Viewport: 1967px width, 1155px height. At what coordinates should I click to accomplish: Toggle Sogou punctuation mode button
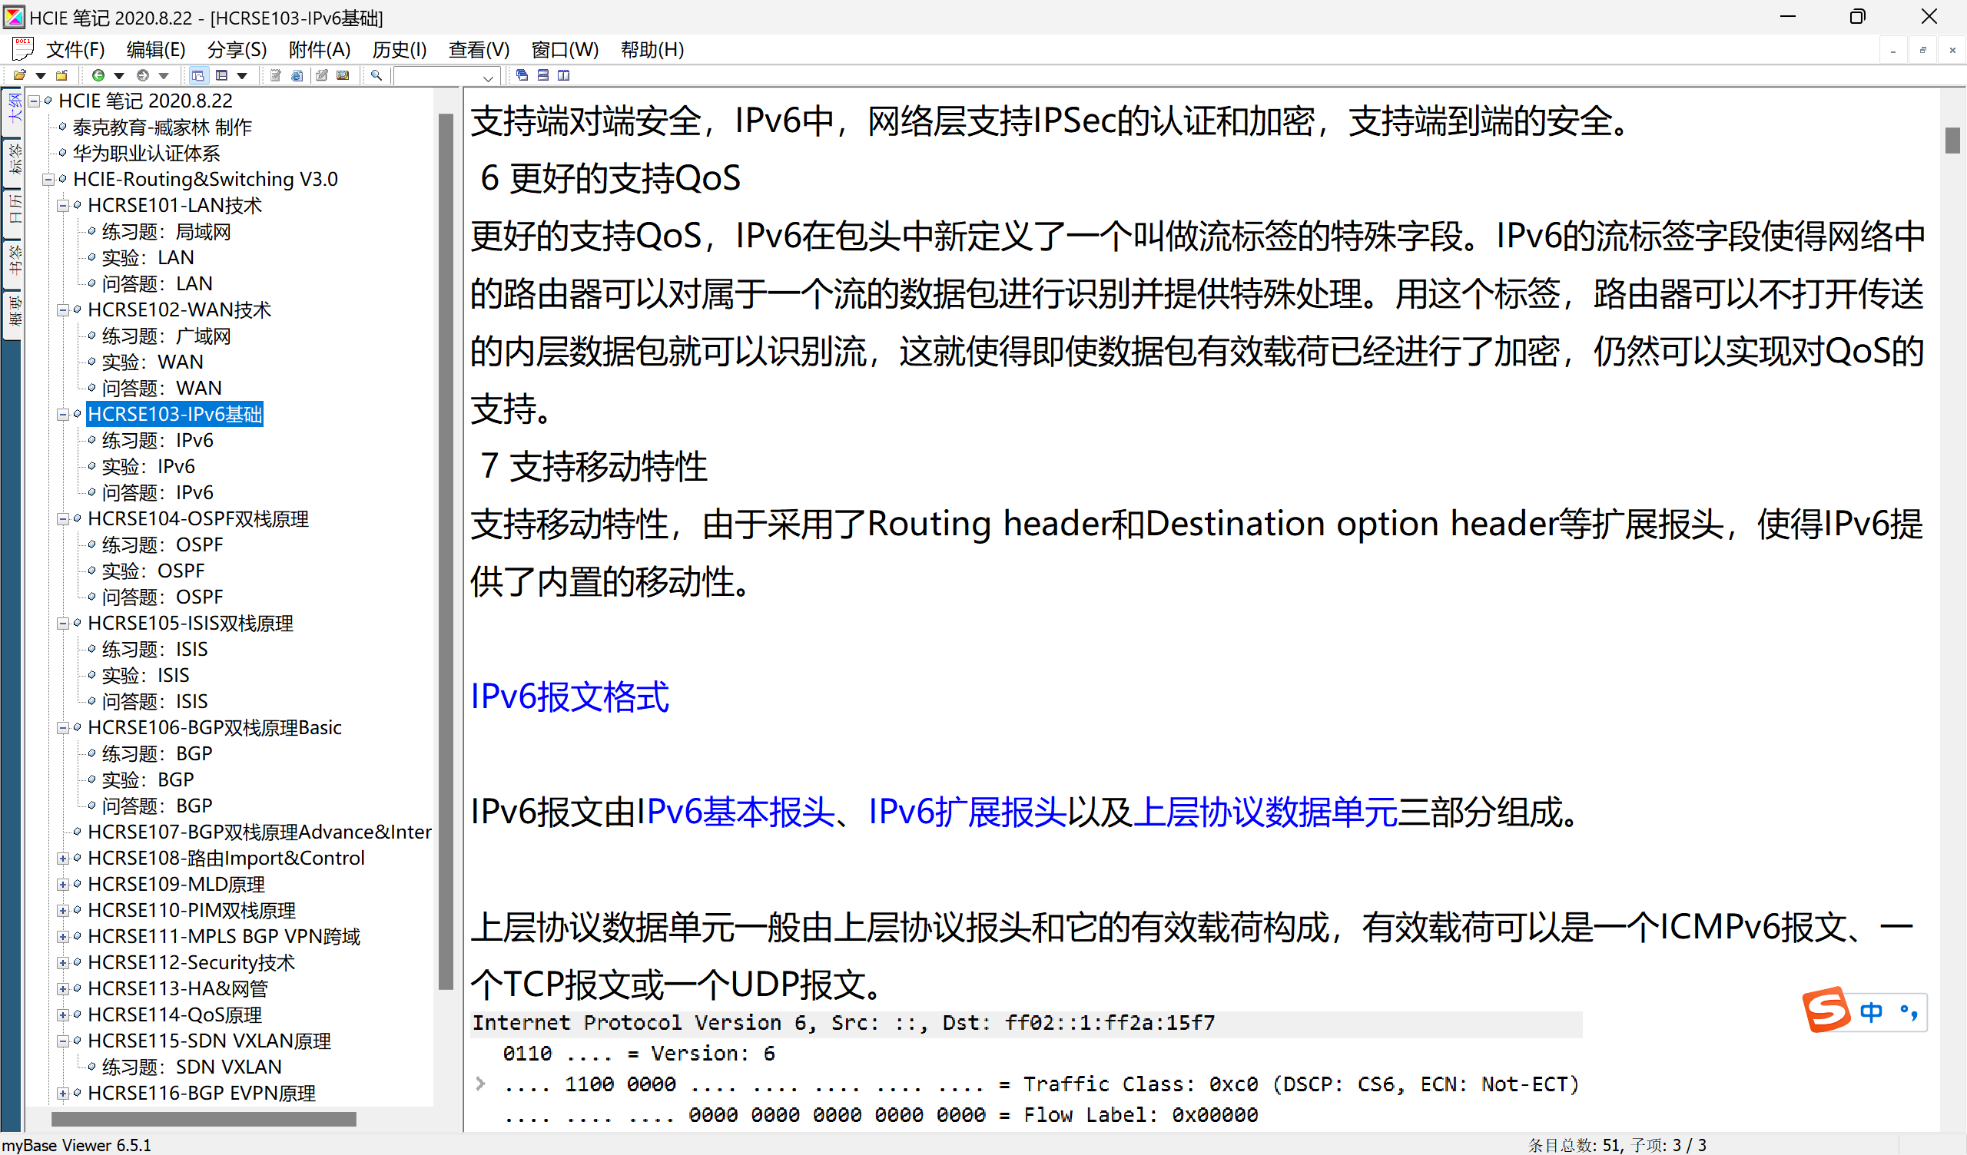1909,1012
